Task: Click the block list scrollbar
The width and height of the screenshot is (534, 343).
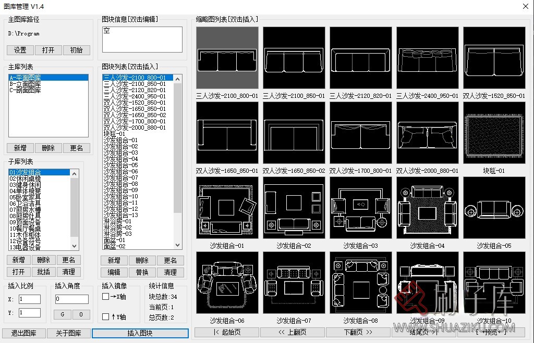Action: [178, 156]
